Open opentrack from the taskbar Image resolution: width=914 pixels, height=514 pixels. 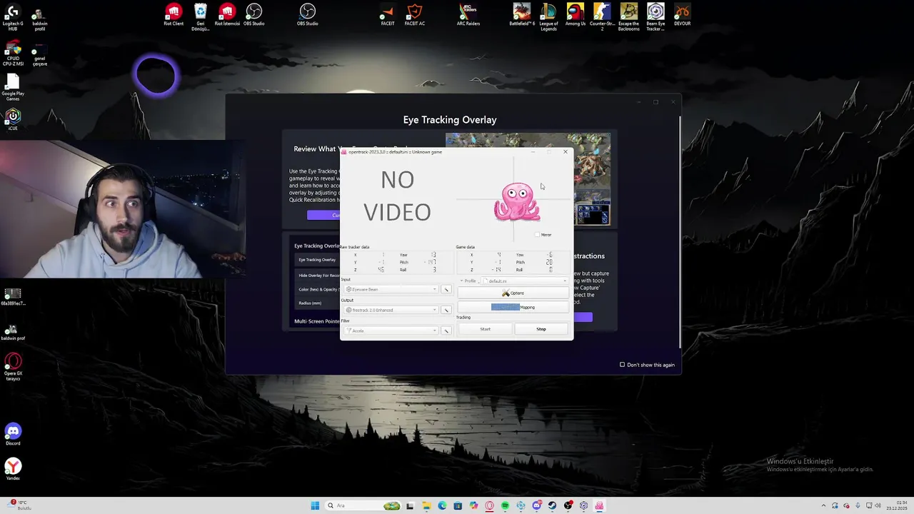pyautogui.click(x=599, y=505)
